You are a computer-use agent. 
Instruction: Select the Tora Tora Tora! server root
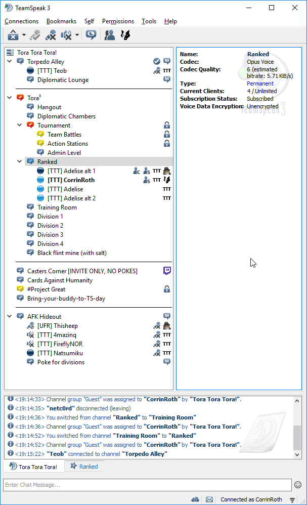pyautogui.click(x=37, y=53)
